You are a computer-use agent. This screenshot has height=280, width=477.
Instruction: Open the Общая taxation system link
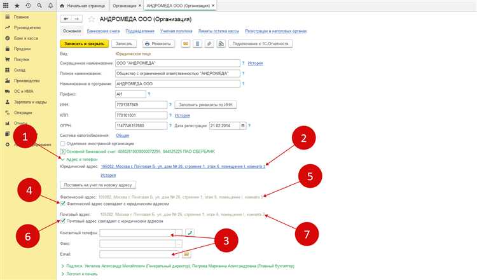tap(123, 135)
